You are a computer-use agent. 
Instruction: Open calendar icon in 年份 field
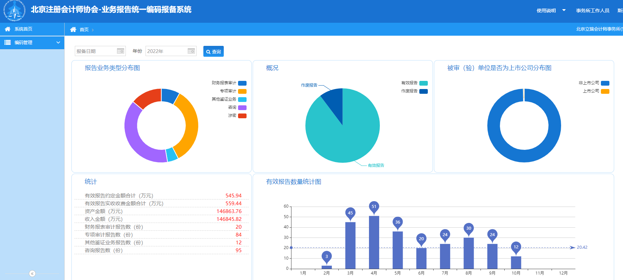191,51
